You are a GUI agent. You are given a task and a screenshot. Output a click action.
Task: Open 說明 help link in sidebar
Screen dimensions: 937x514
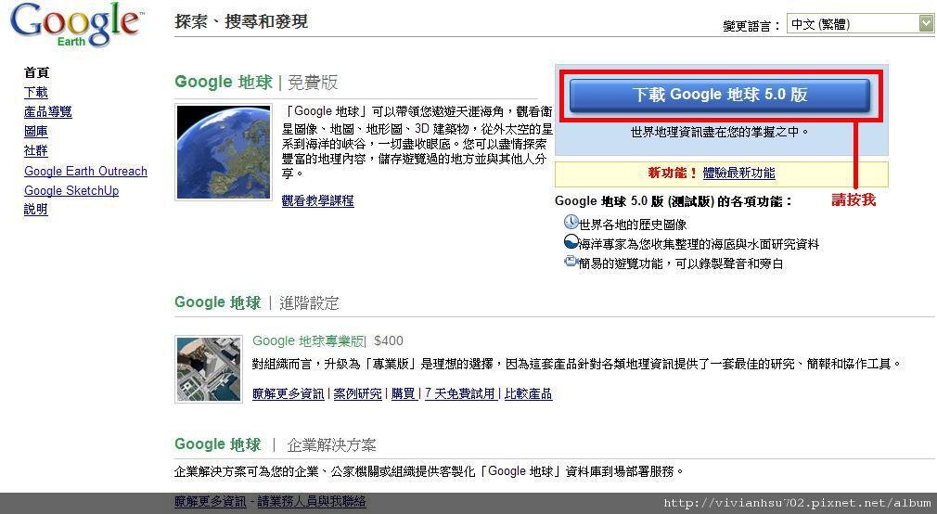click(x=36, y=209)
